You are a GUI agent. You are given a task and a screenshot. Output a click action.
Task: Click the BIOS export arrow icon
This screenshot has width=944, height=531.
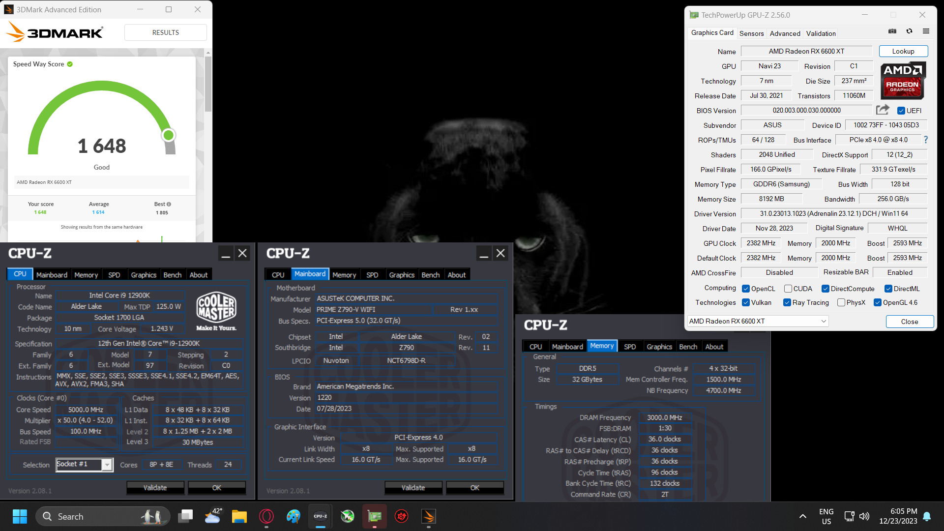(x=883, y=110)
